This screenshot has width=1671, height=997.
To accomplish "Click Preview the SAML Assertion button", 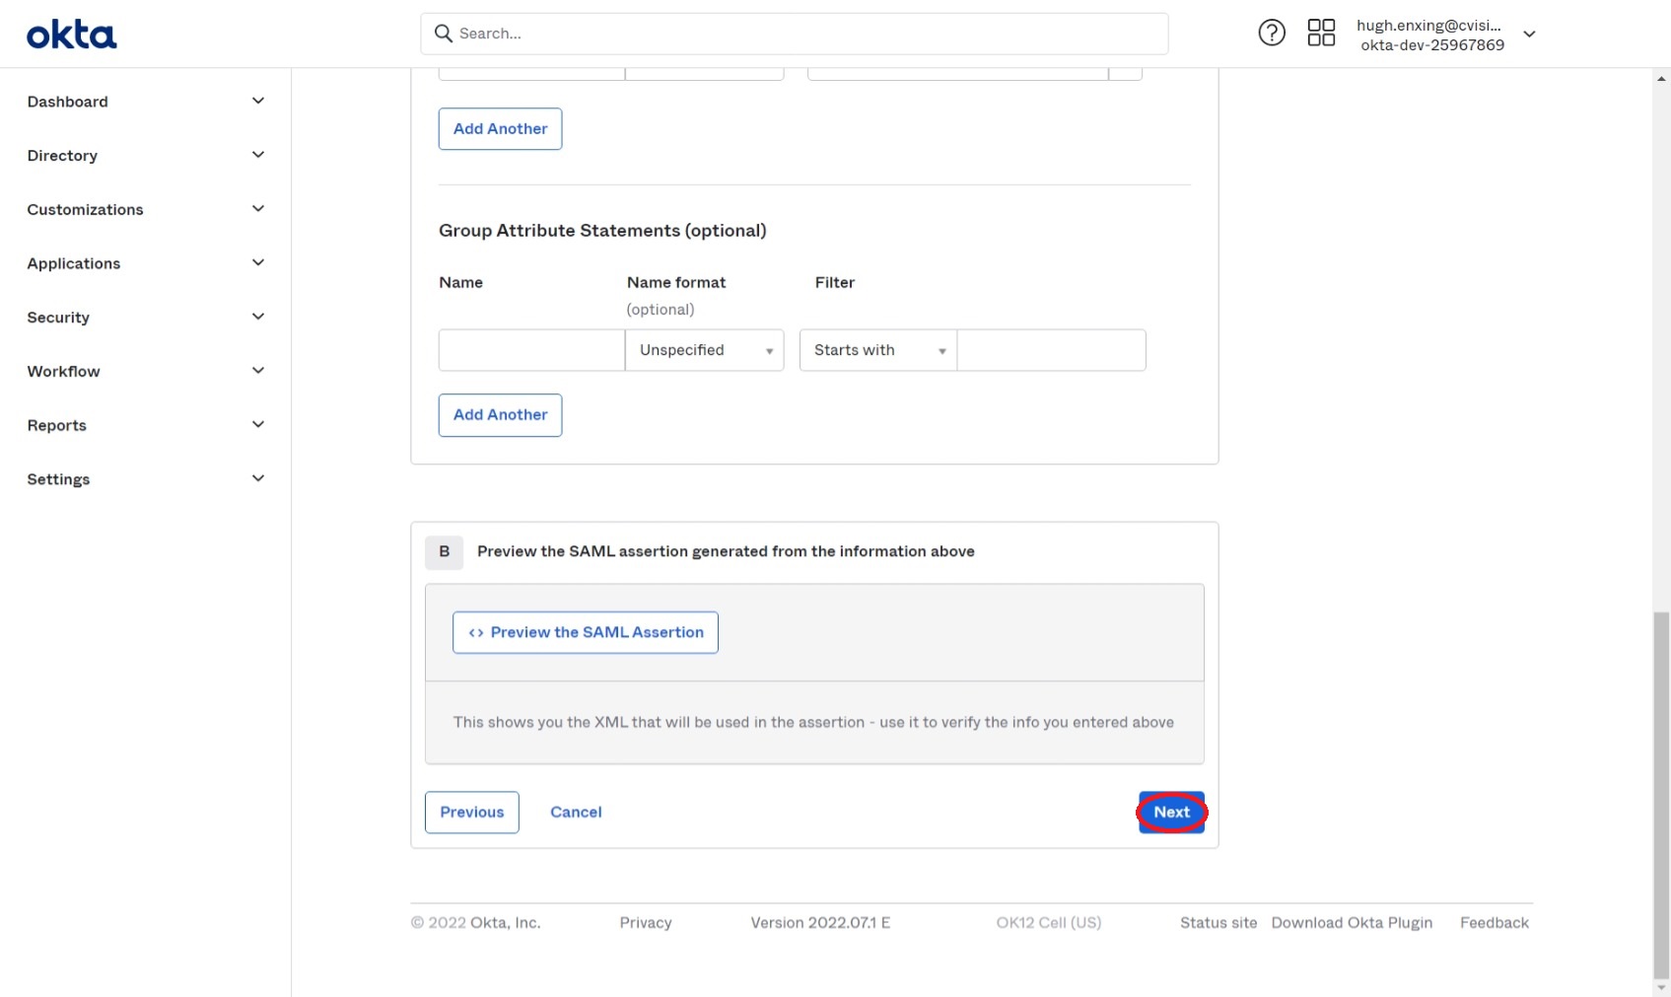I will coord(586,633).
